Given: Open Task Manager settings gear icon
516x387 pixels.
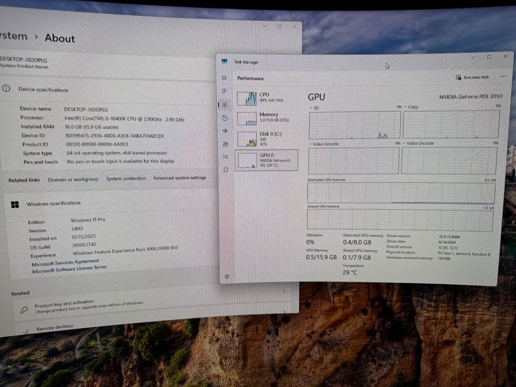Looking at the screenshot, I should coord(227,276).
